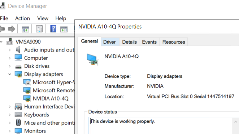239x134 pixels.
Task: Select the Human Interface Devices label
Action: (49, 107)
